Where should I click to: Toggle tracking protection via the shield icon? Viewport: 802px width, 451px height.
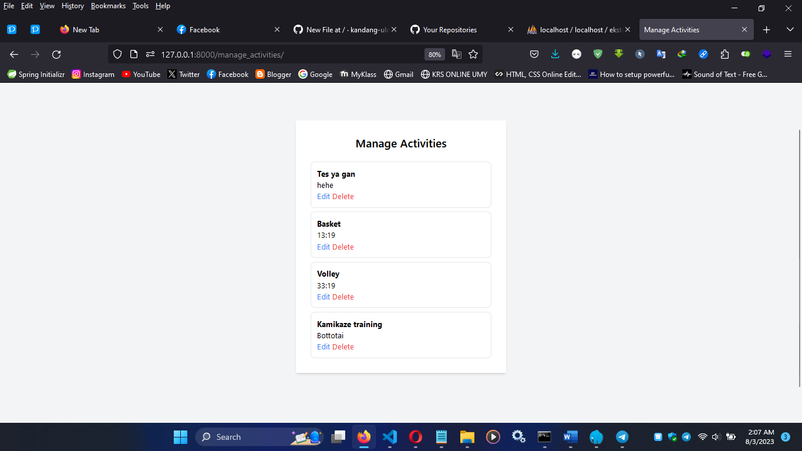[x=117, y=54]
